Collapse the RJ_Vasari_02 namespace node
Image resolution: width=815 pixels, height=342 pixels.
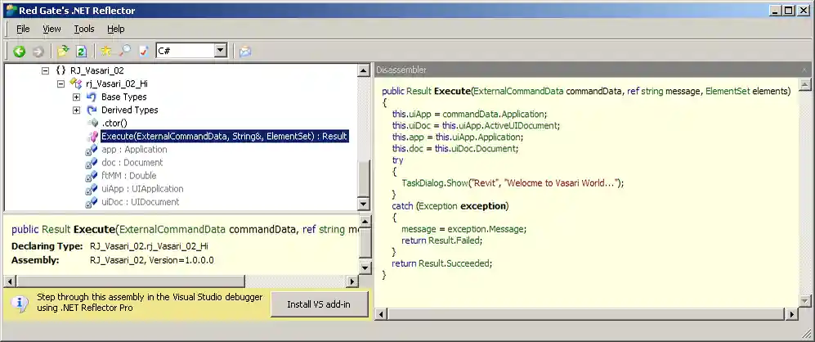(46, 71)
